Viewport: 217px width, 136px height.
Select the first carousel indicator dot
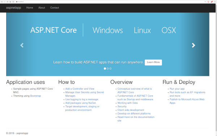tap(105, 69)
